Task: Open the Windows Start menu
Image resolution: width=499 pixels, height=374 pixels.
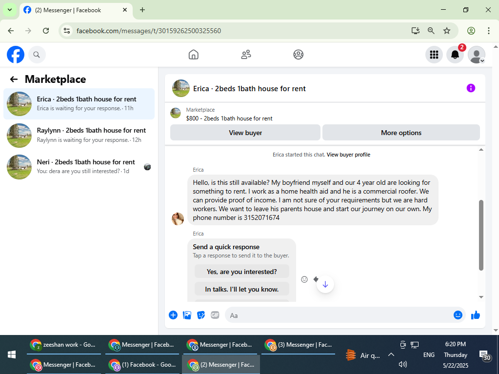Action: 12,354
